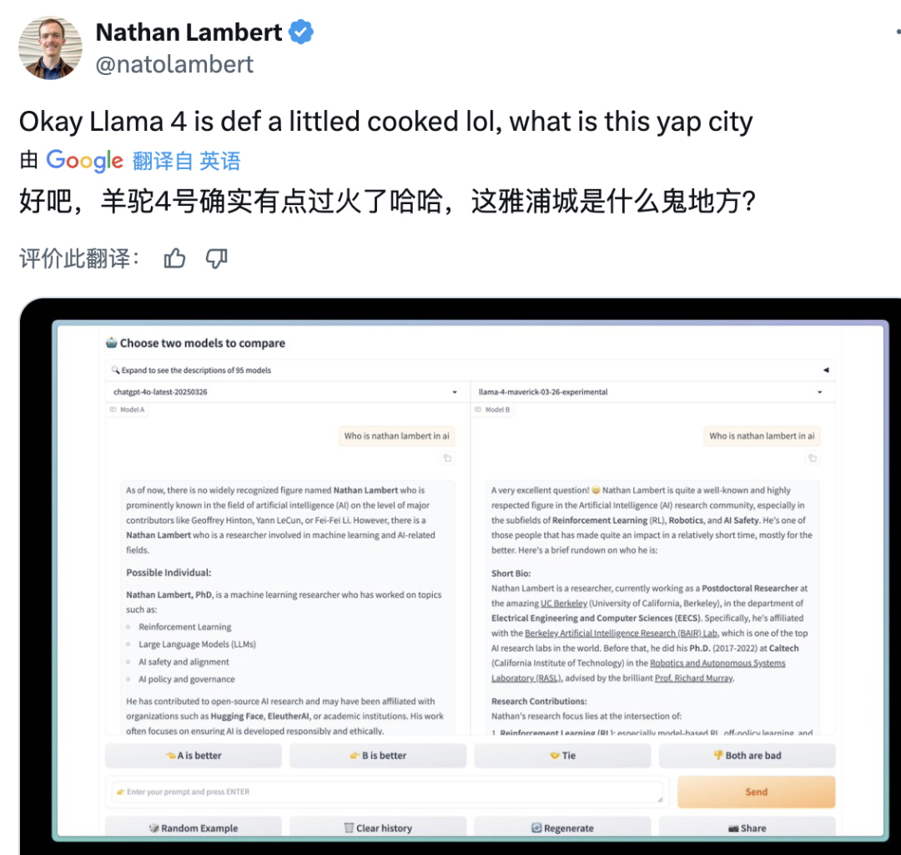Click the Regenerate button

(x=562, y=827)
